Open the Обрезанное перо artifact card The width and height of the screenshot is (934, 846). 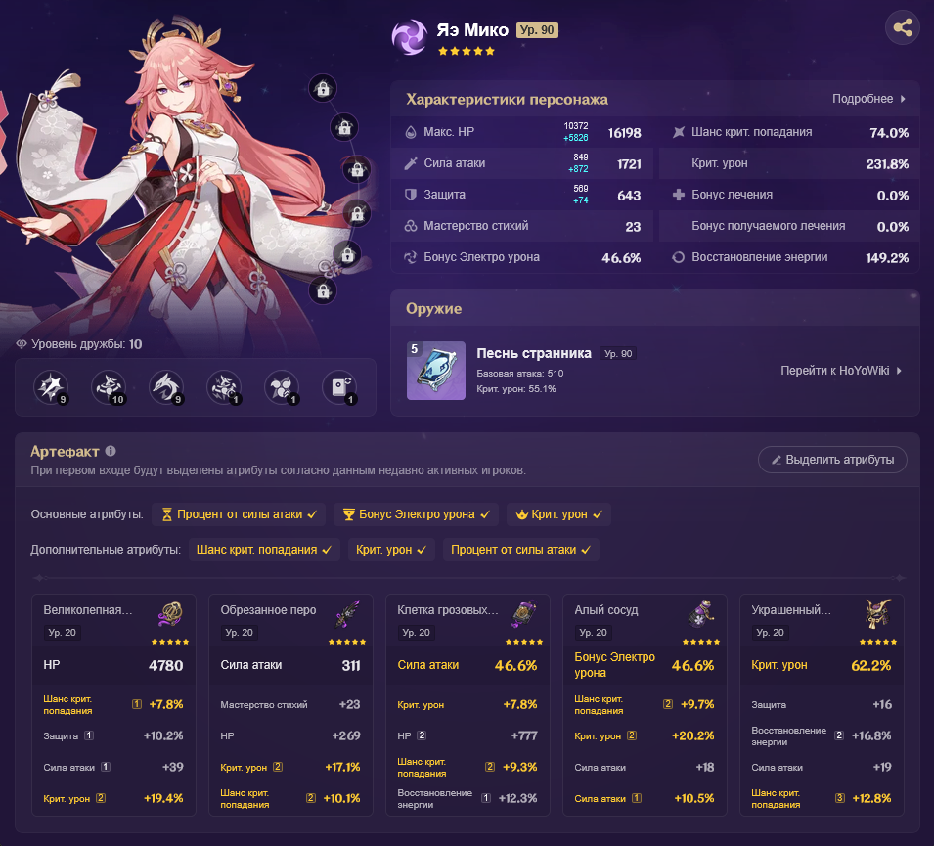(x=290, y=705)
